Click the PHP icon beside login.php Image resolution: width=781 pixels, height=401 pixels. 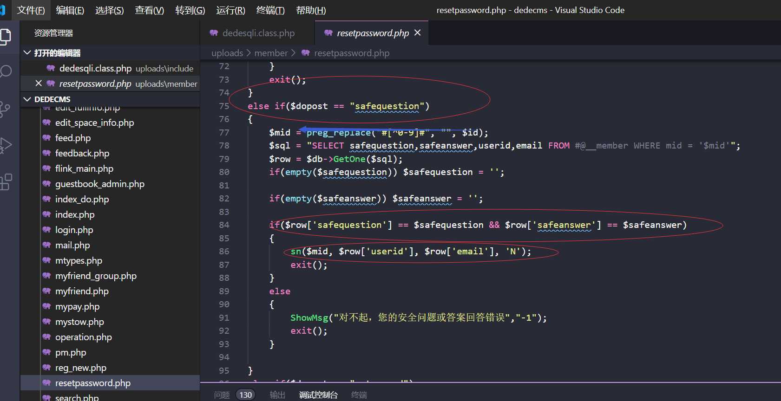click(46, 230)
